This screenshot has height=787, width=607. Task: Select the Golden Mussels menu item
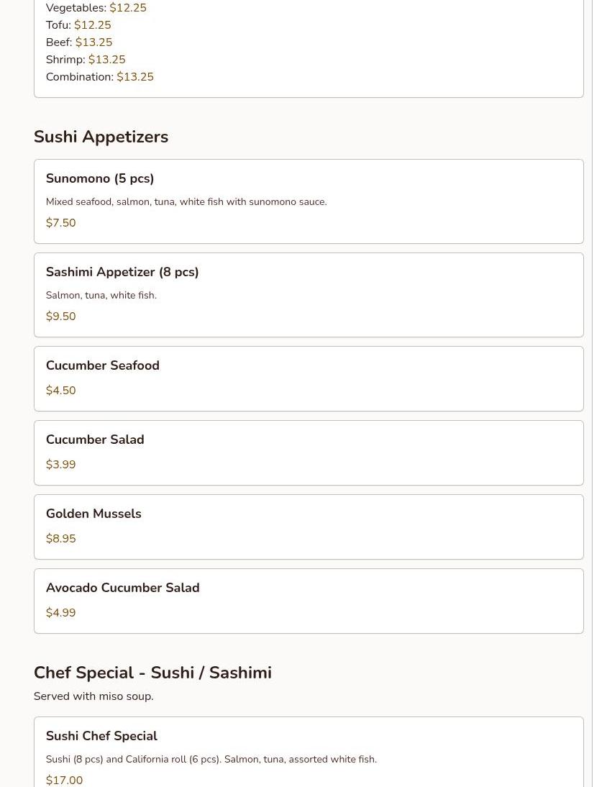point(93,514)
